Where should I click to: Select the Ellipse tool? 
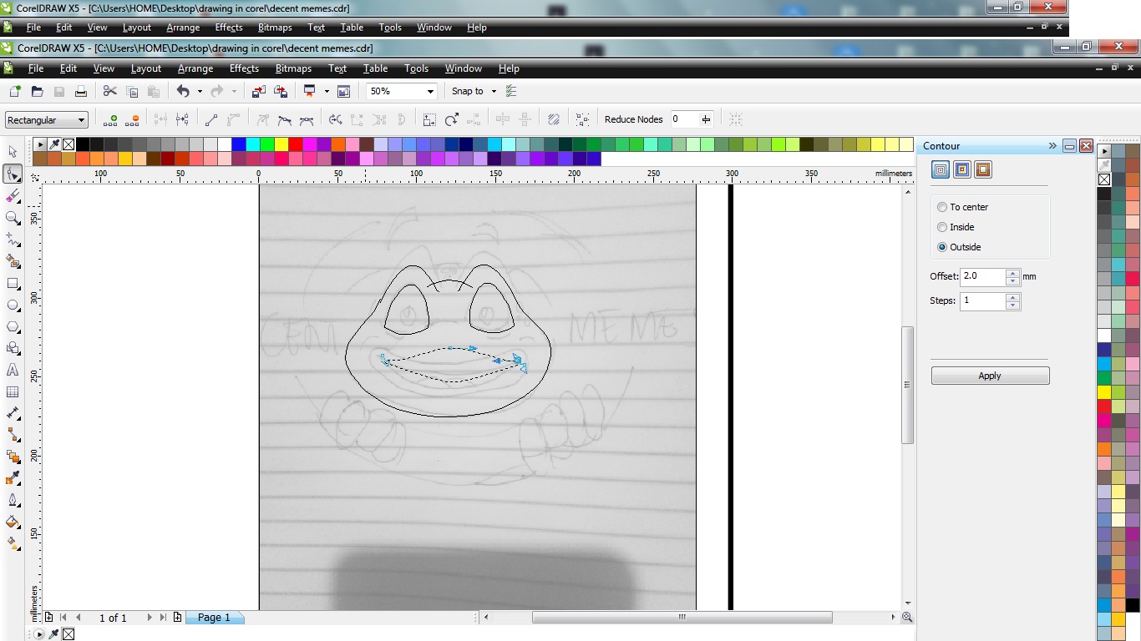coord(13,305)
